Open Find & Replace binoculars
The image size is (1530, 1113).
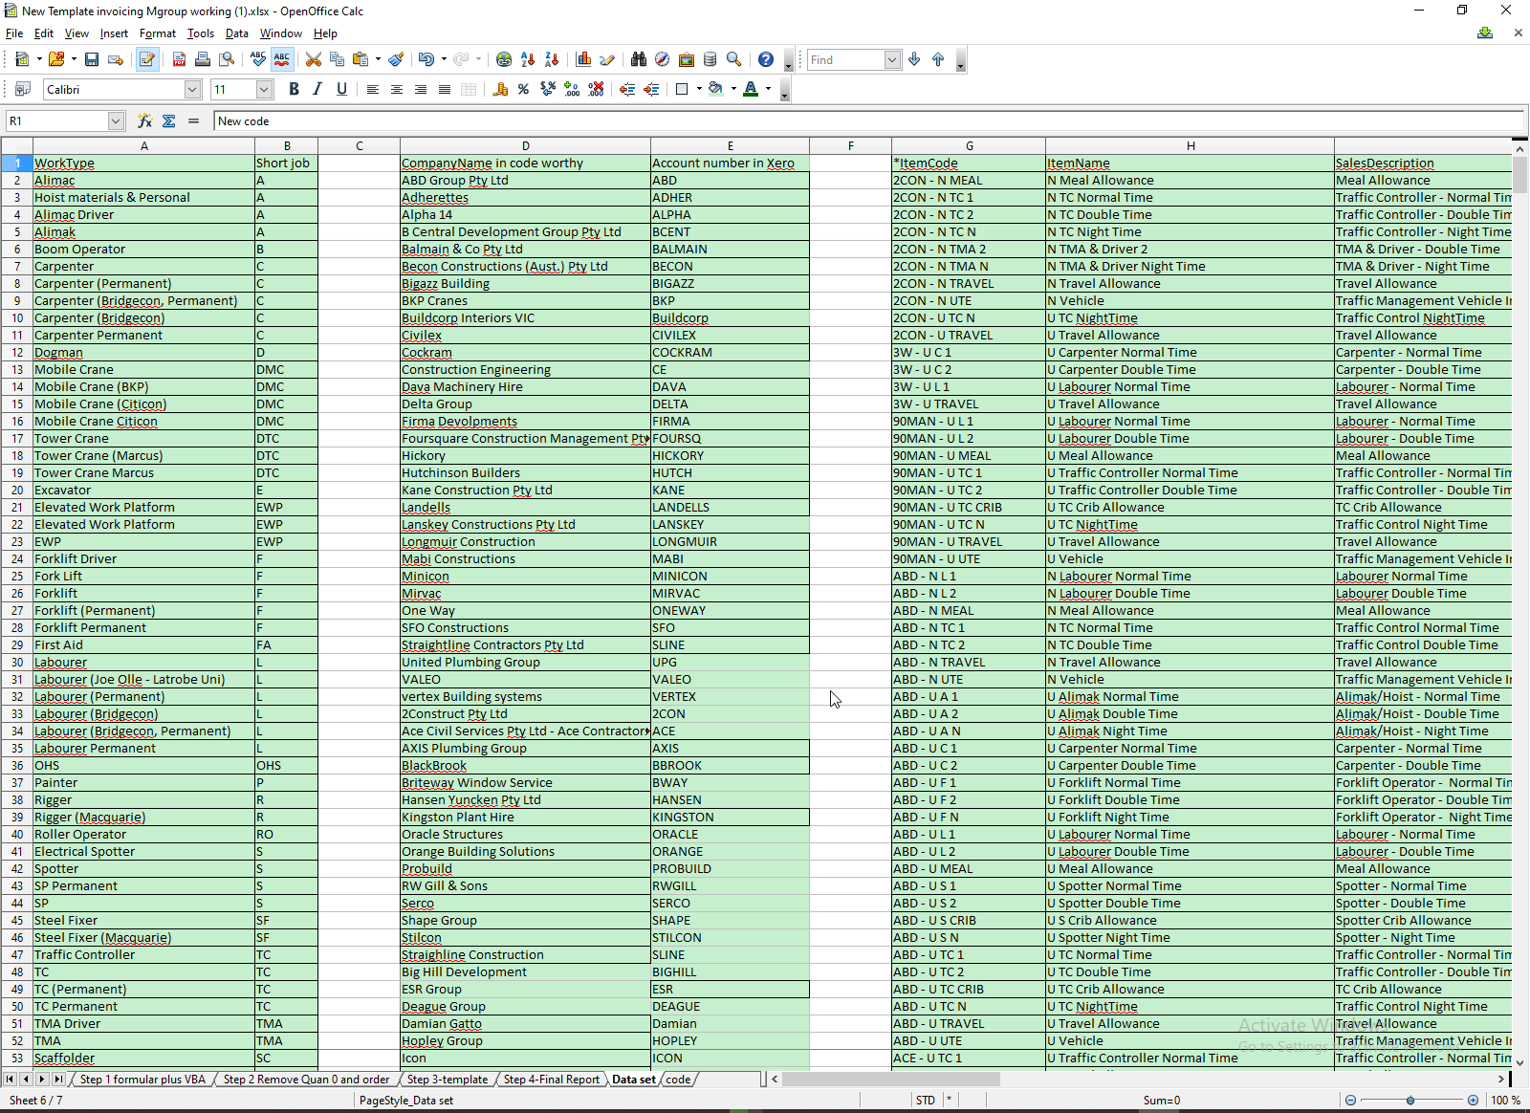(x=639, y=59)
